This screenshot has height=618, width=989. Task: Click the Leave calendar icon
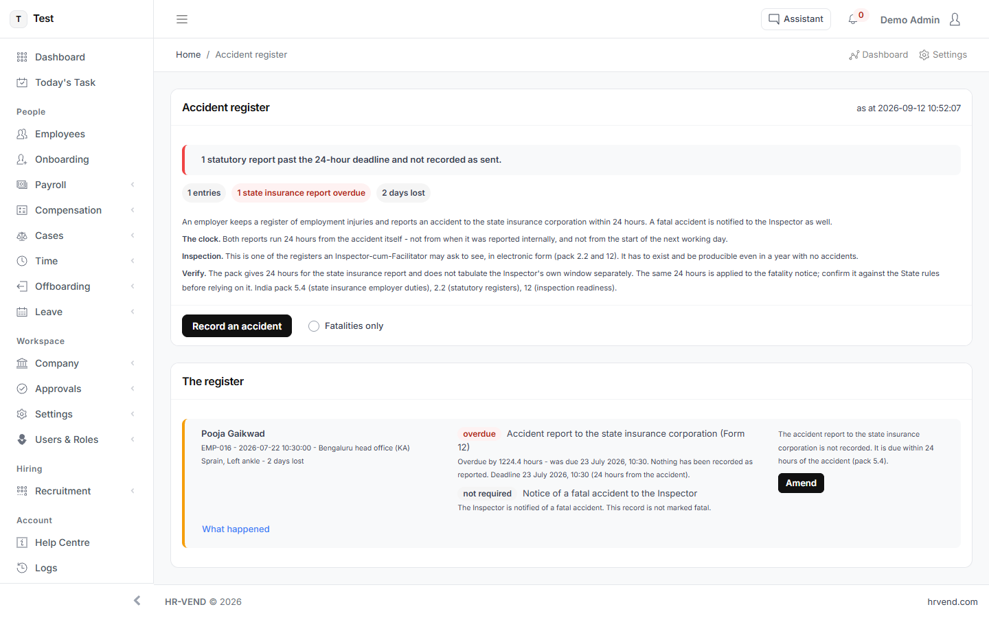[22, 312]
